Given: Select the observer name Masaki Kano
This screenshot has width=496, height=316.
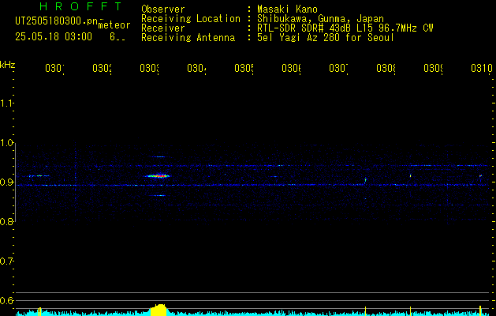Looking at the screenshot, I should (287, 9).
